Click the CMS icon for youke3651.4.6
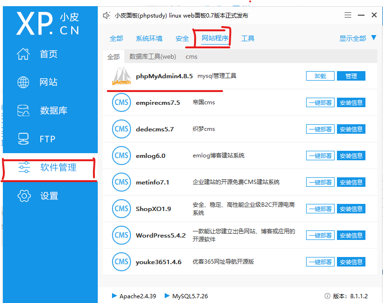Image resolution: width=383 pixels, height=303 pixels. click(121, 262)
